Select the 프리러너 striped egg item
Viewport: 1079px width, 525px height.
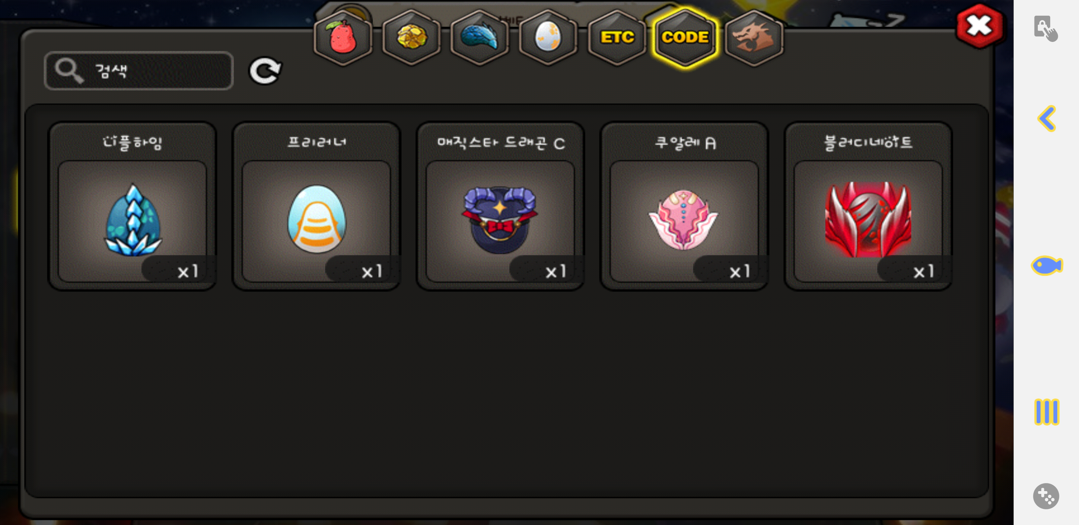coord(317,206)
